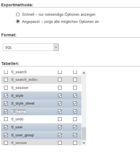Click the tl_search table name
The width and height of the screenshot is (140, 153).
coord(19,72)
